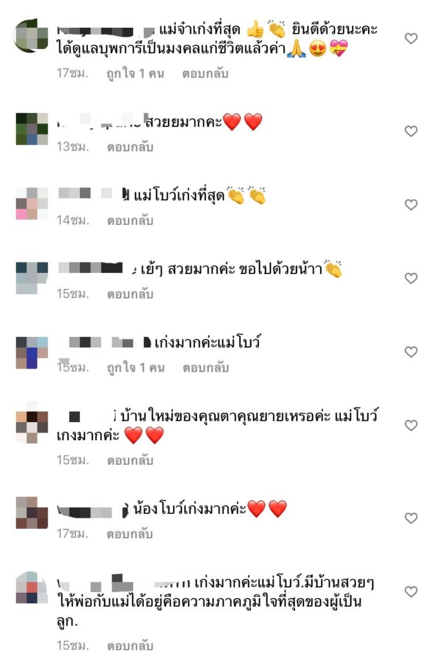Like the "เก่งมากค่ะแม่โบว์" comment
This screenshot has width=441, height=662.
[411, 352]
